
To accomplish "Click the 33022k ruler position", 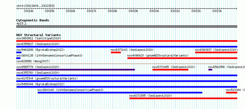I will (x=196, y=11).
